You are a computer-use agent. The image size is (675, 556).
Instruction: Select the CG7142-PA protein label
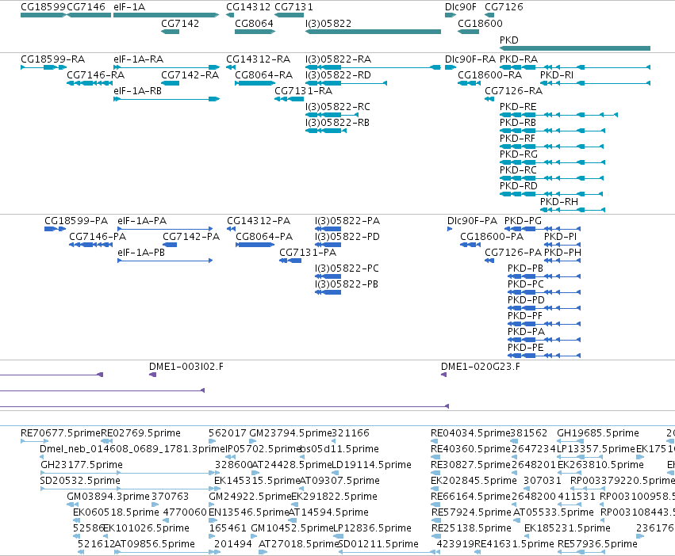pos(191,237)
